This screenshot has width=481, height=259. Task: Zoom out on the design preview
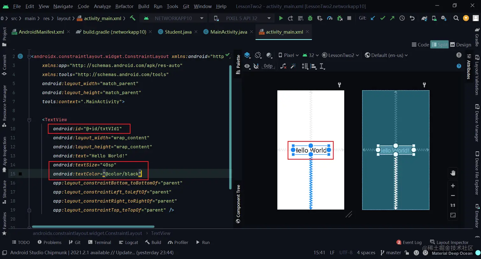[x=453, y=196]
